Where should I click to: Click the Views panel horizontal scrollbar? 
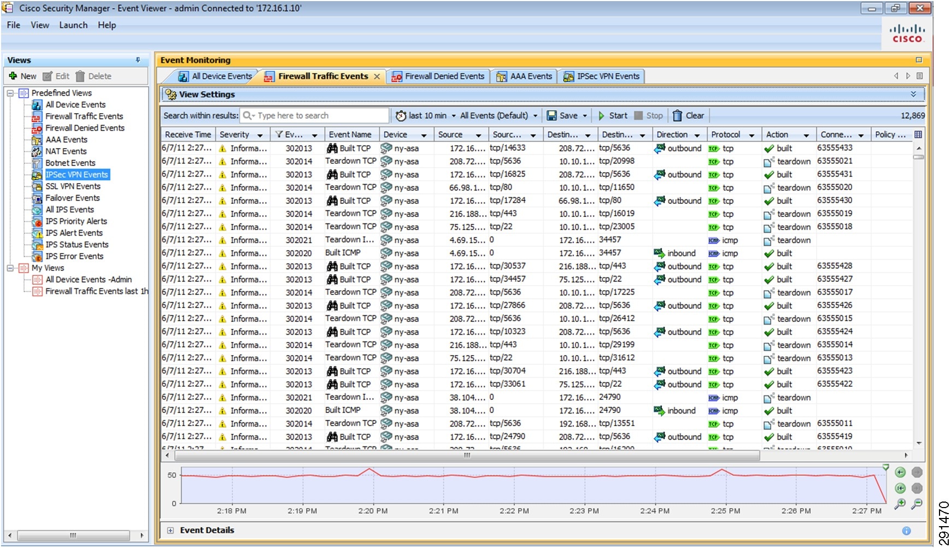point(73,535)
